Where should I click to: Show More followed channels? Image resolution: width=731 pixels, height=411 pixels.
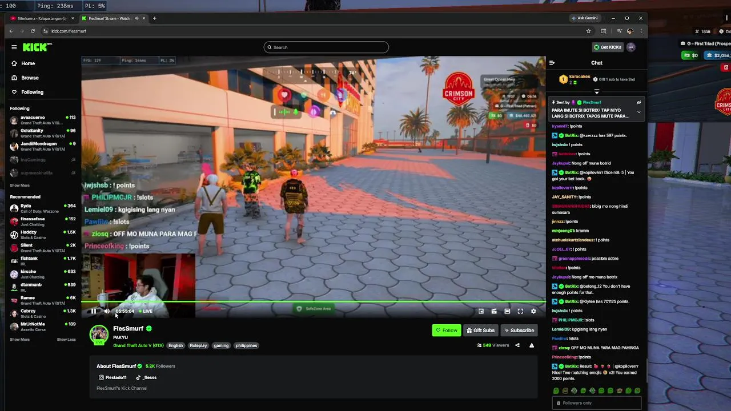click(19, 186)
